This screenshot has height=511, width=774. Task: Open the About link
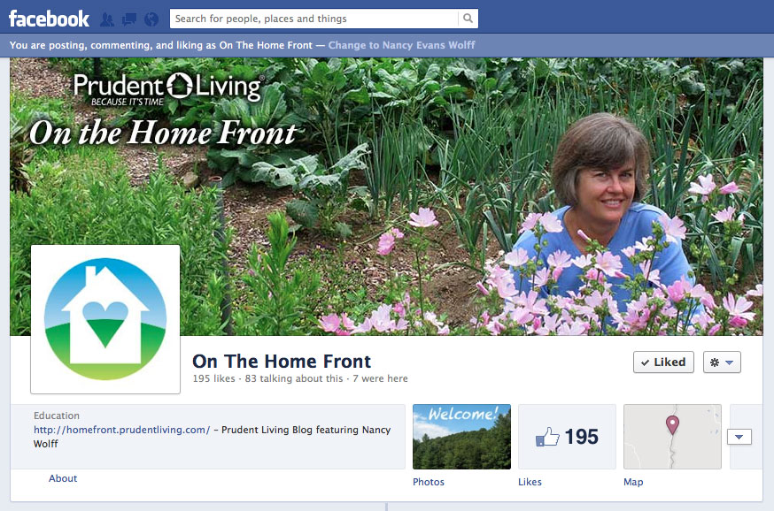click(x=63, y=478)
